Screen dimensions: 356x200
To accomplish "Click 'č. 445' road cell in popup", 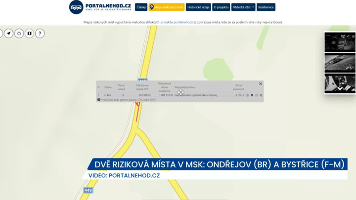I will coord(108,95).
